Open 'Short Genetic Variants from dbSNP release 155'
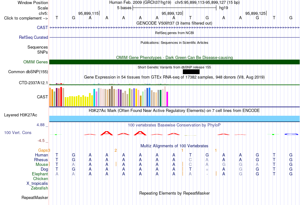 point(174,67)
